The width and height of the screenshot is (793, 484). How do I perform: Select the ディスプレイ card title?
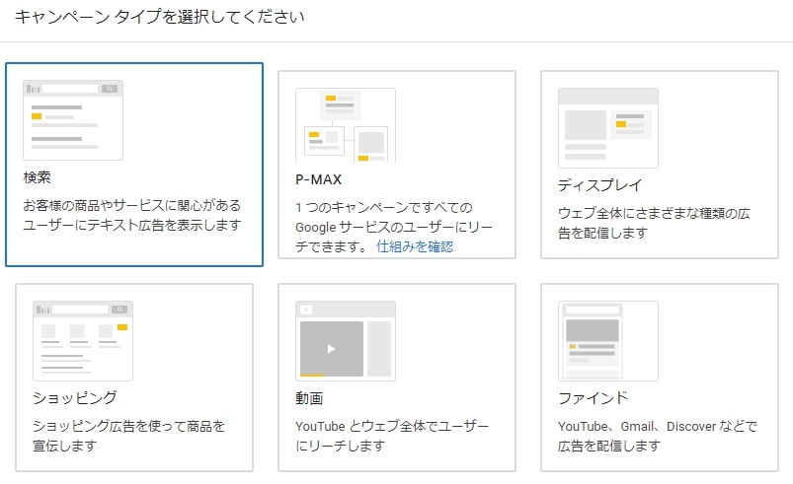point(599,184)
